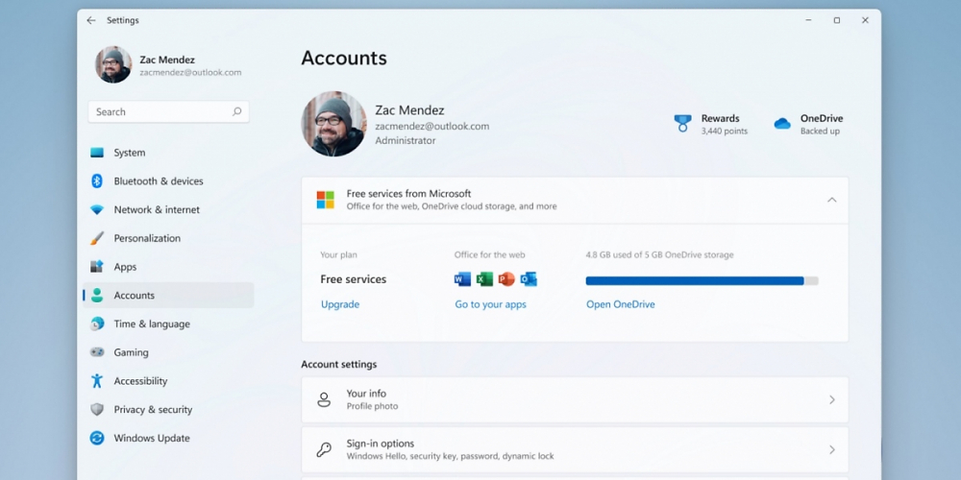Open Network & internet category
961x480 pixels.
coord(168,209)
